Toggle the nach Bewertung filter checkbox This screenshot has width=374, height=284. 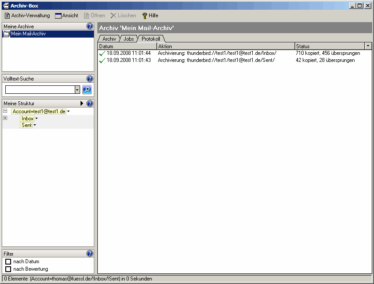(8, 269)
